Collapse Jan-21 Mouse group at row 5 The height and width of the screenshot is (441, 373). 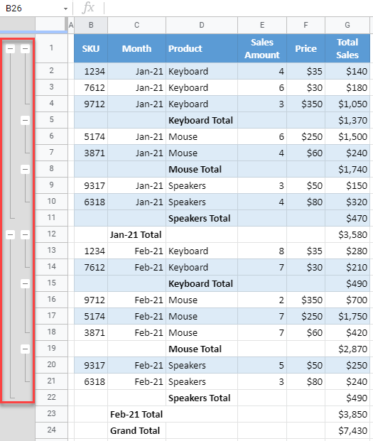click(x=26, y=121)
